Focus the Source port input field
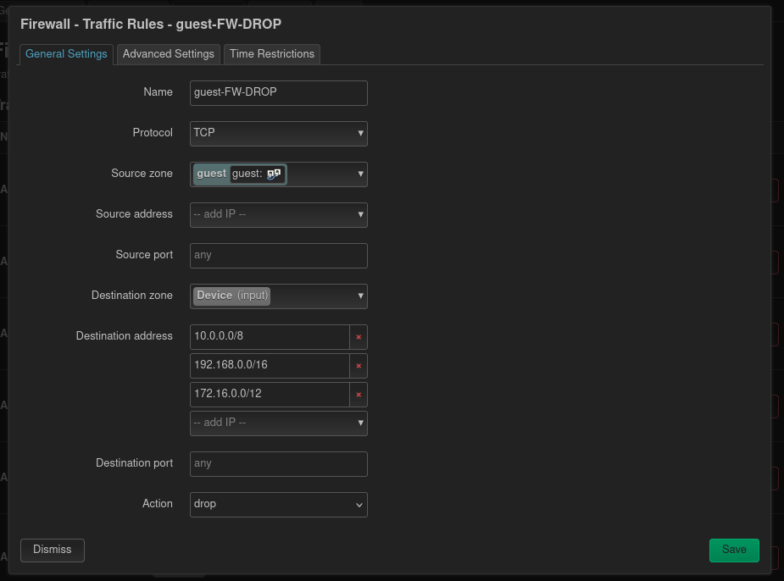Screen dimensions: 784x581 tap(278, 255)
